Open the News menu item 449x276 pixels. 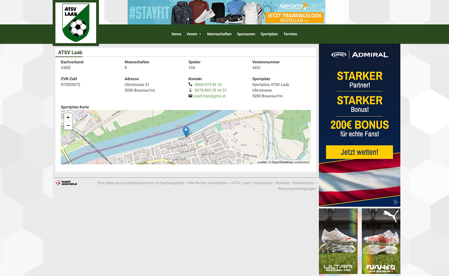click(x=176, y=34)
